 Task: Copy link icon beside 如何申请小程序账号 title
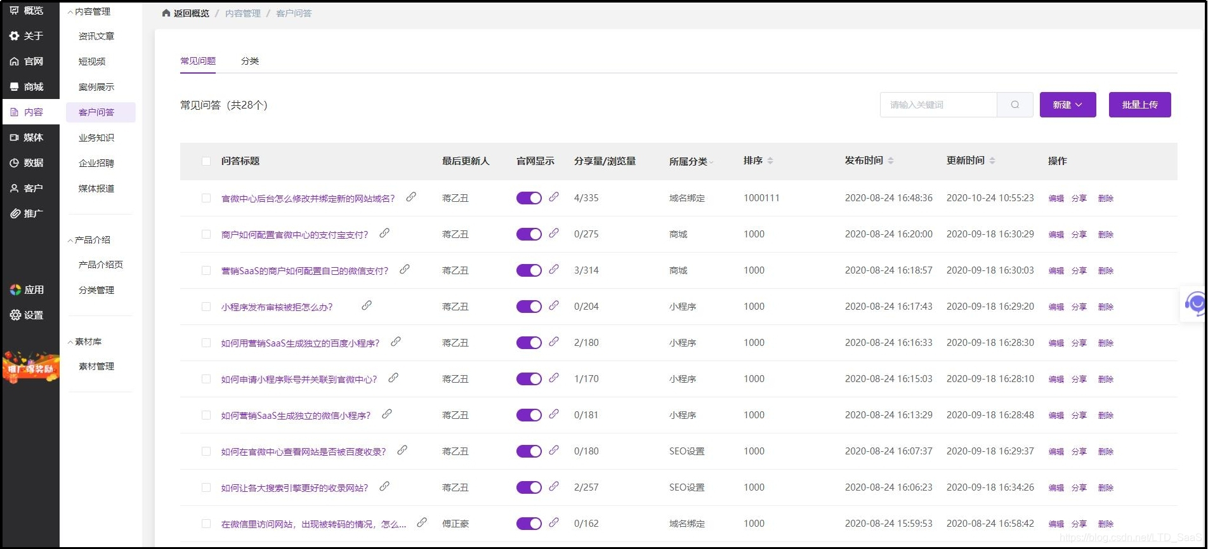pos(393,378)
